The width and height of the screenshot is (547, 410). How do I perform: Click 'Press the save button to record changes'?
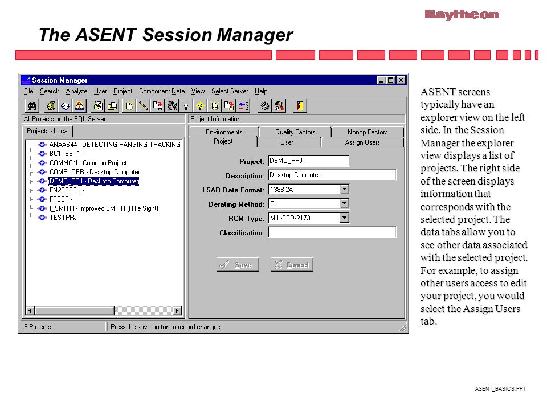(x=165, y=327)
